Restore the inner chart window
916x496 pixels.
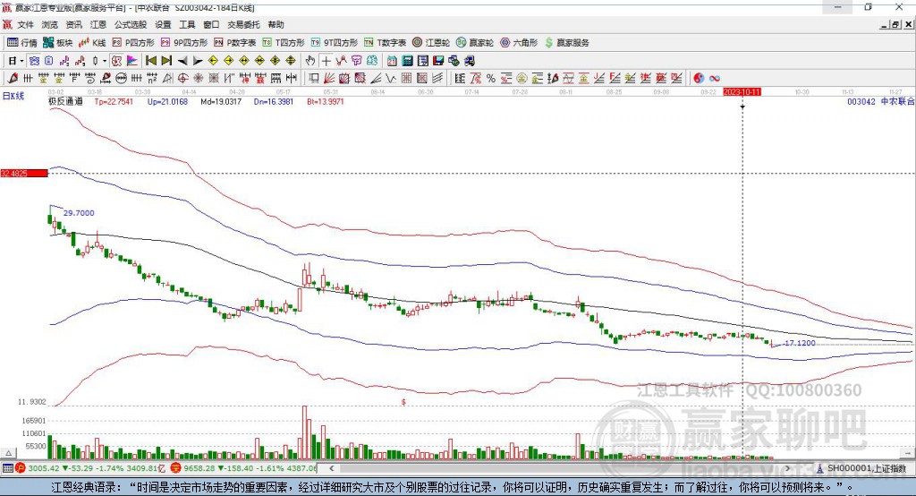coord(896,24)
